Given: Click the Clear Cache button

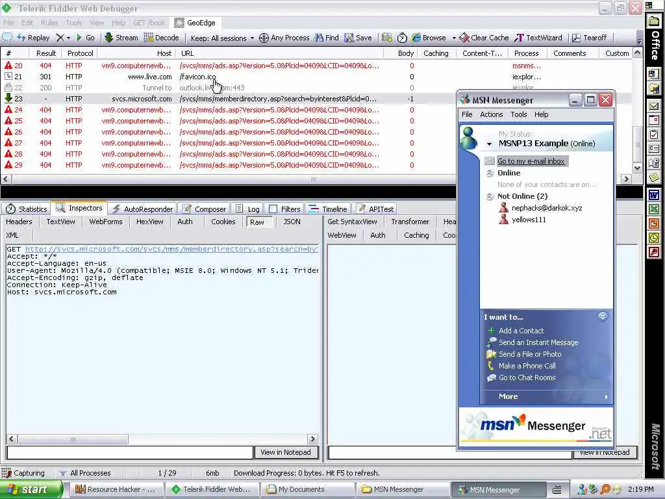Looking at the screenshot, I should pyautogui.click(x=484, y=38).
